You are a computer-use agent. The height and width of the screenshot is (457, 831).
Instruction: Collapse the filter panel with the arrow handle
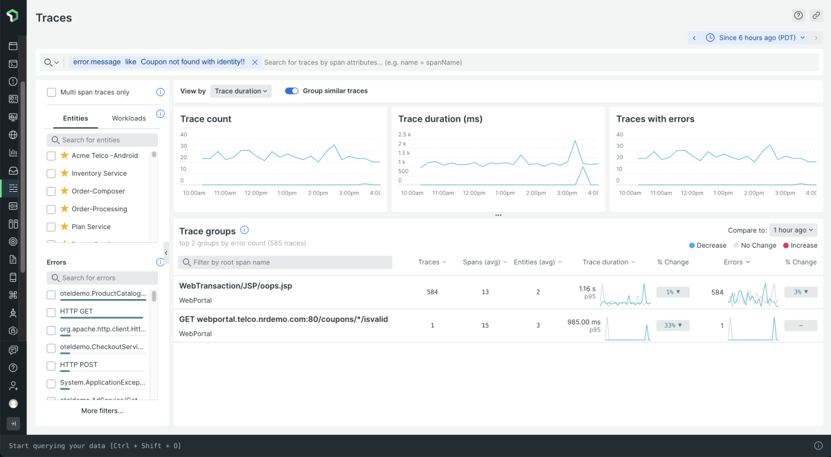(x=166, y=253)
